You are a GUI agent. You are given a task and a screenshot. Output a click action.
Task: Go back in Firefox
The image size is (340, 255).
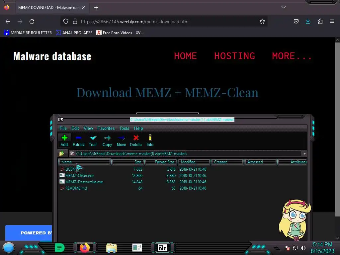[x=8, y=22]
